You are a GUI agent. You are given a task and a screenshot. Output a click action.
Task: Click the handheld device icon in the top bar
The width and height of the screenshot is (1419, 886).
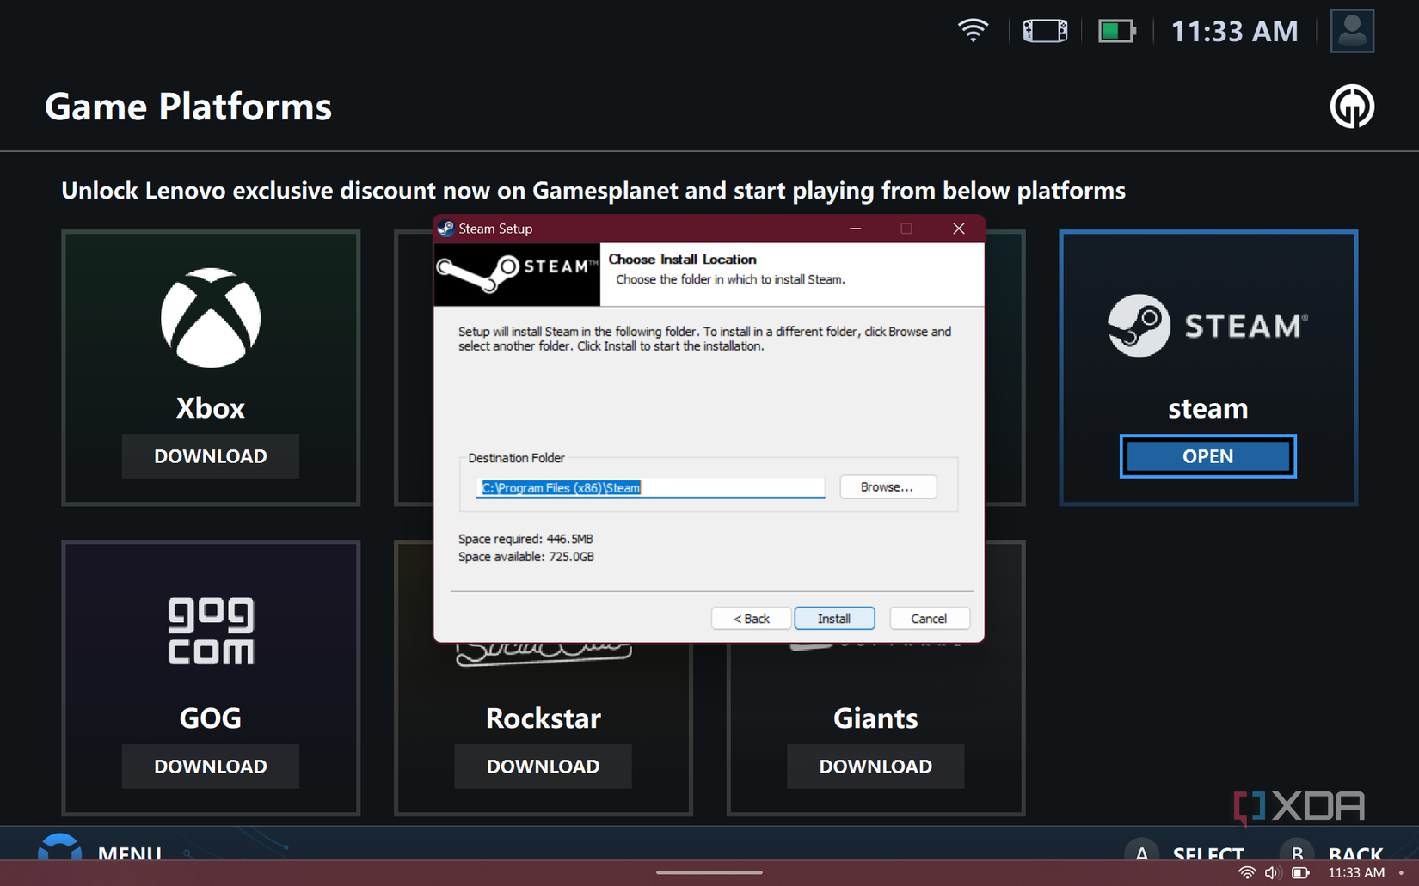1045,31
